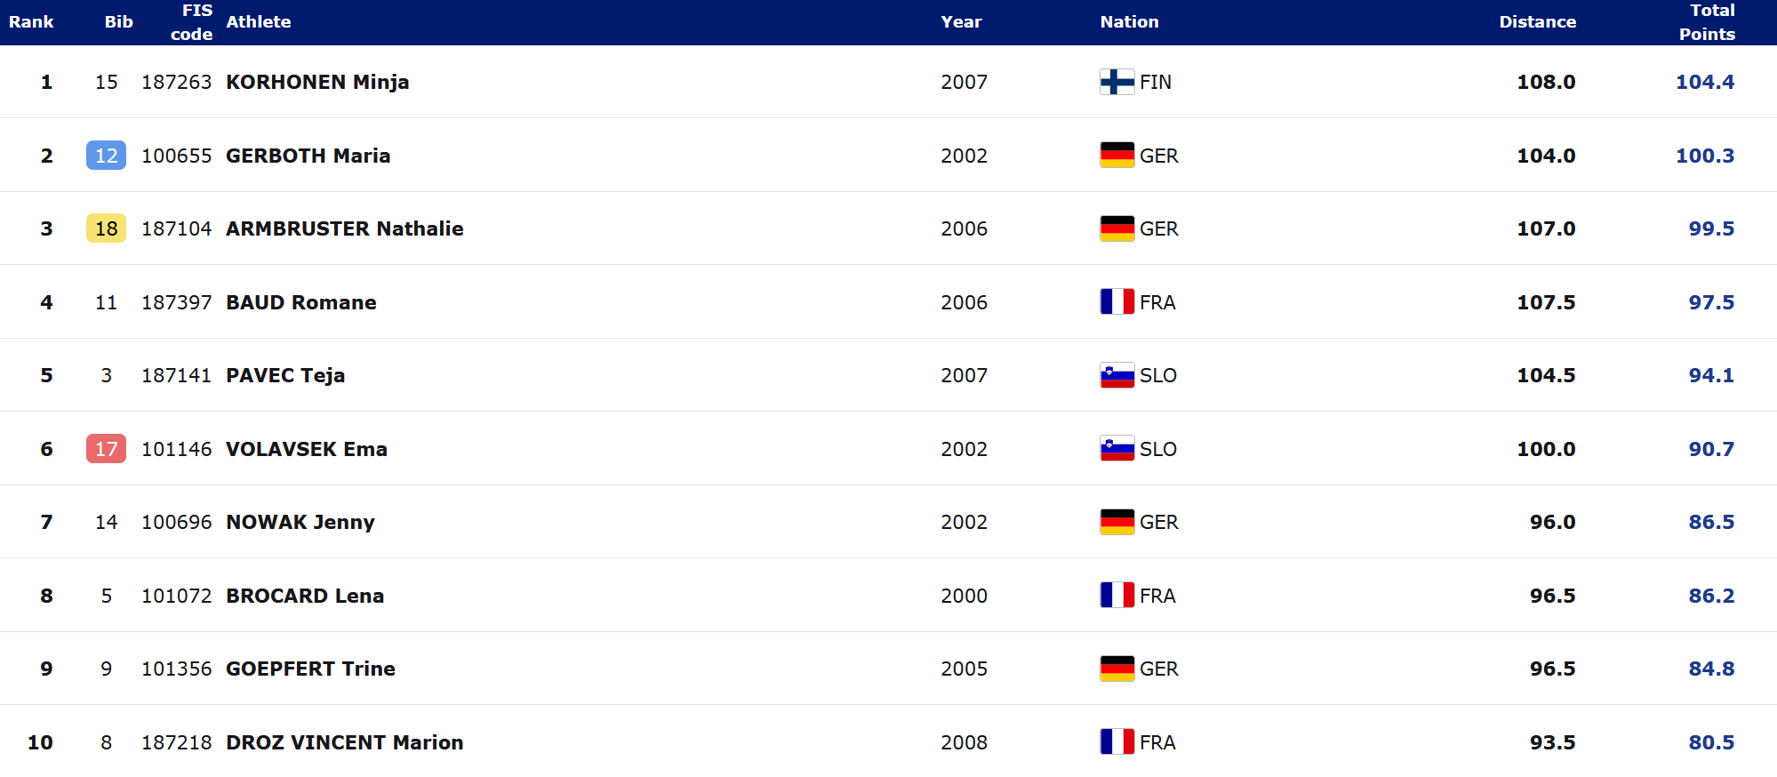Select the red bib 17 badge
Viewport: 1777px width, 777px height.
106,449
